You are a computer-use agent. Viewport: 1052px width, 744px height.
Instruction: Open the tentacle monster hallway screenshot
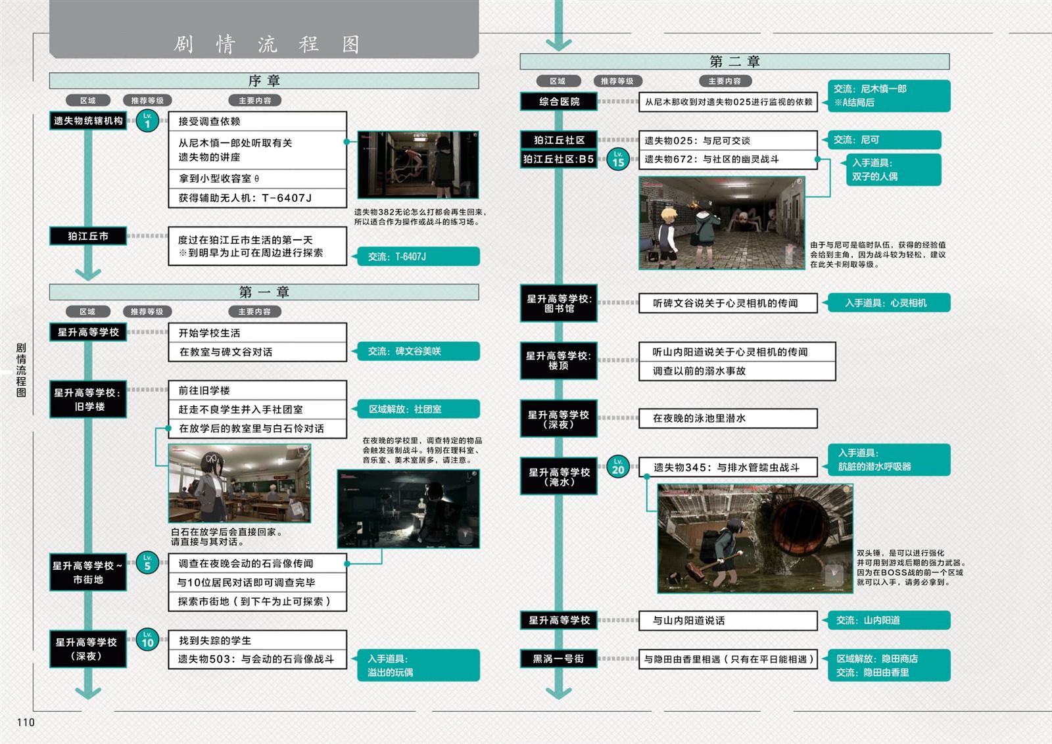(x=418, y=165)
